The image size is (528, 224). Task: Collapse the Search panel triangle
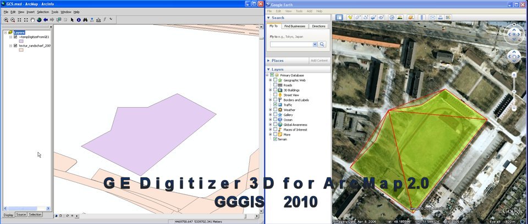click(x=268, y=18)
